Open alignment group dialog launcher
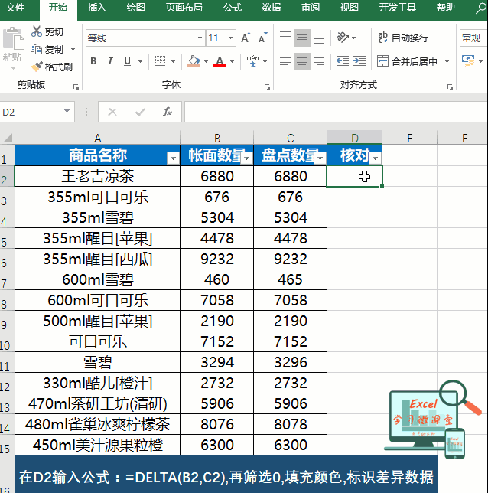This screenshot has width=488, height=493. click(x=450, y=87)
